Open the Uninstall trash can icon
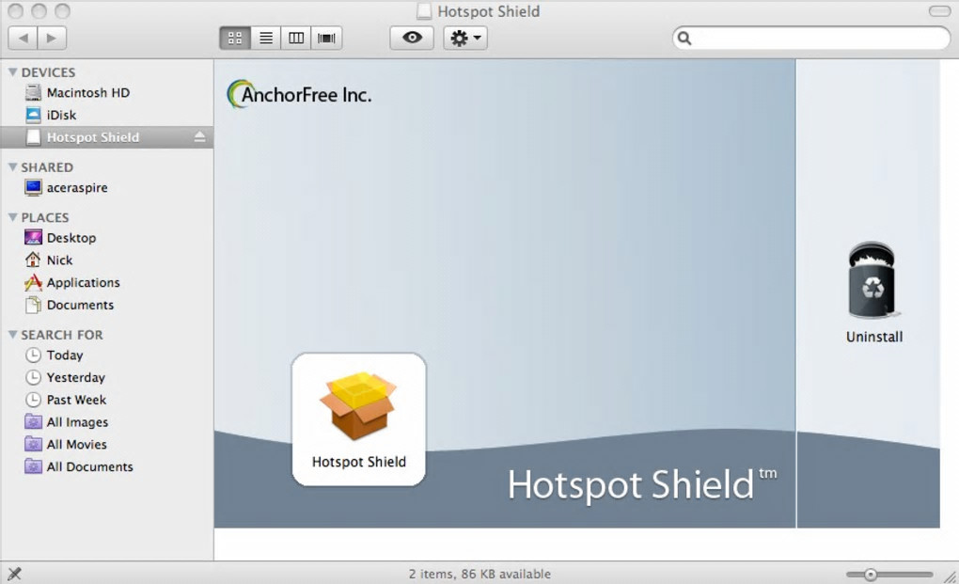 click(x=873, y=280)
